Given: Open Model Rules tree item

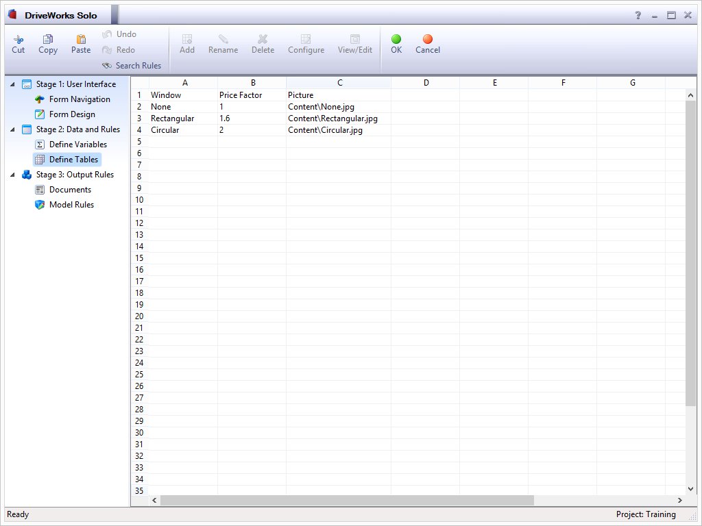Looking at the screenshot, I should click(71, 205).
